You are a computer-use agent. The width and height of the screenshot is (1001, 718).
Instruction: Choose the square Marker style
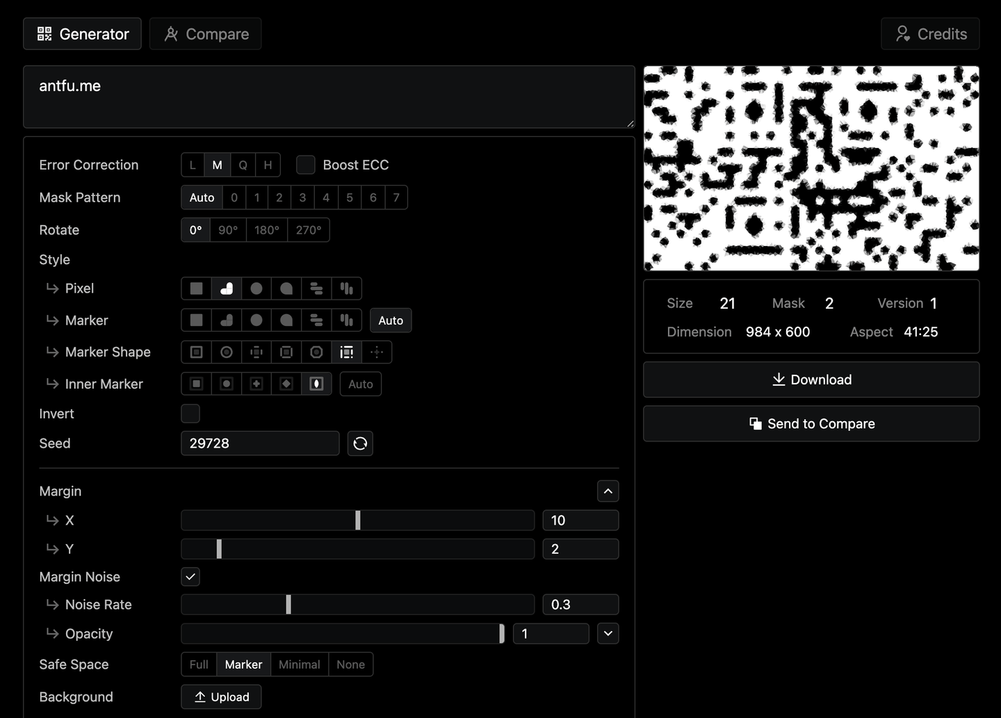point(197,320)
